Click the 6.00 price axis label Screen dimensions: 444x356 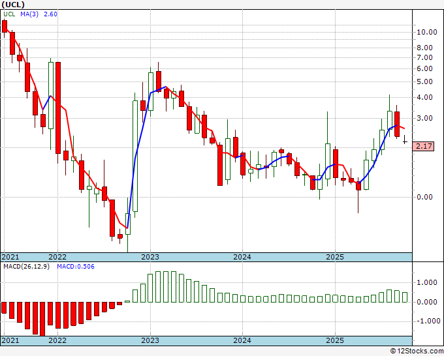pyautogui.click(x=424, y=68)
